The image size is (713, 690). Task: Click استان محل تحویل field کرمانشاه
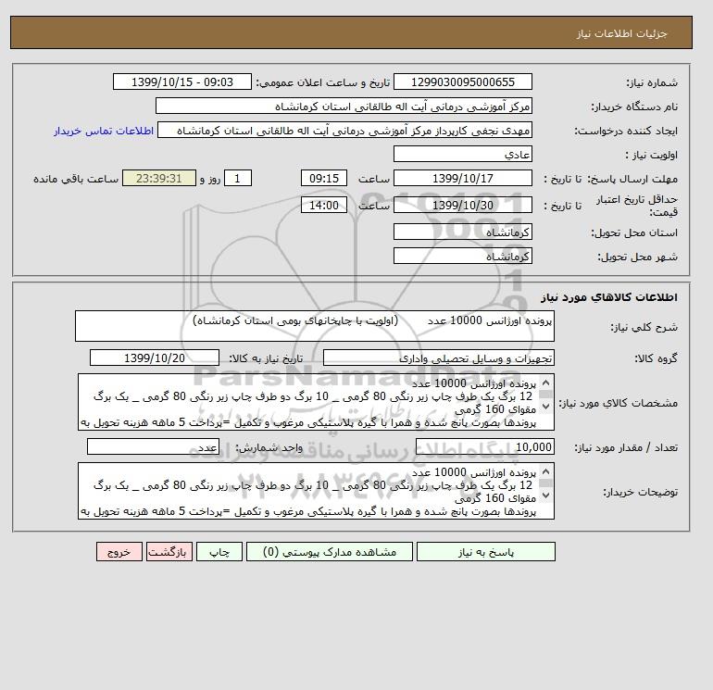click(x=462, y=232)
